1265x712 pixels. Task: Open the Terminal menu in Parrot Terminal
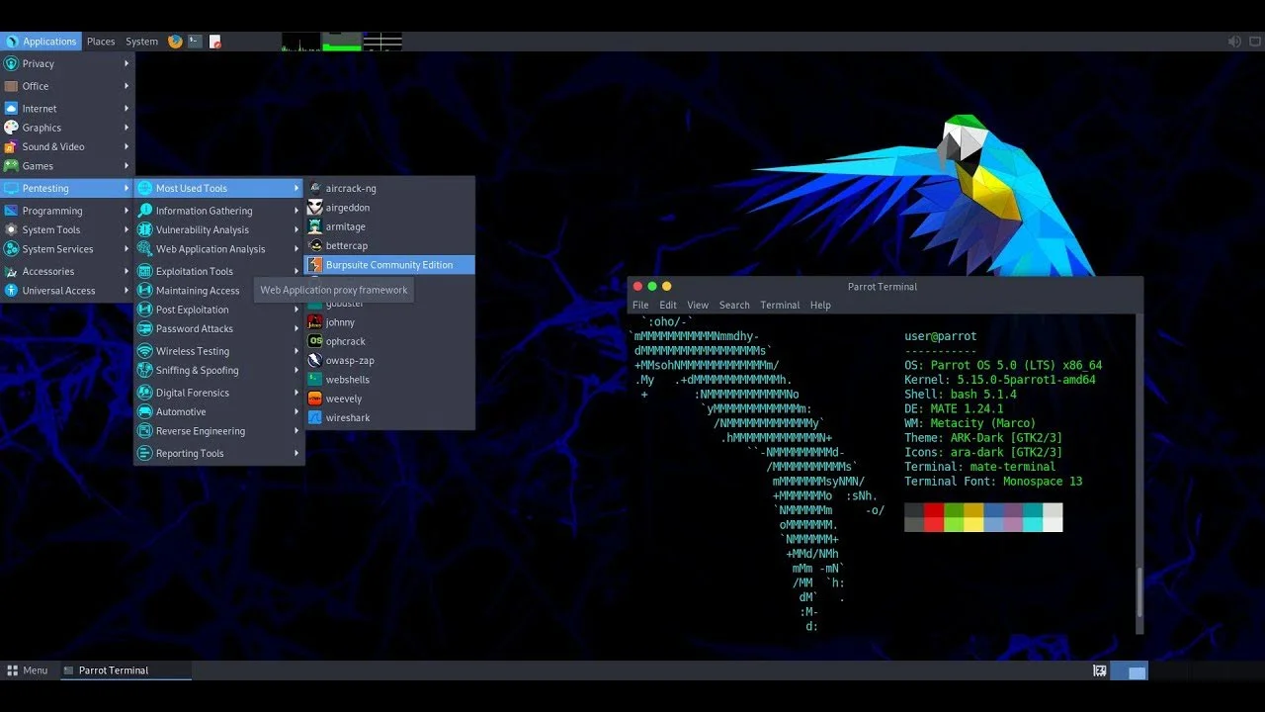pos(780,305)
